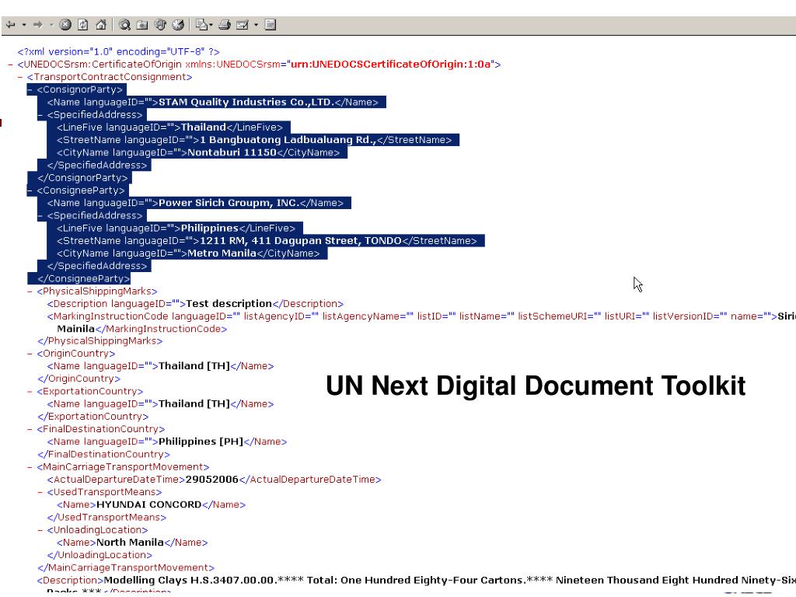The image size is (796, 597).
Task: Click 'North Manila' unloading location
Action: [x=131, y=543]
